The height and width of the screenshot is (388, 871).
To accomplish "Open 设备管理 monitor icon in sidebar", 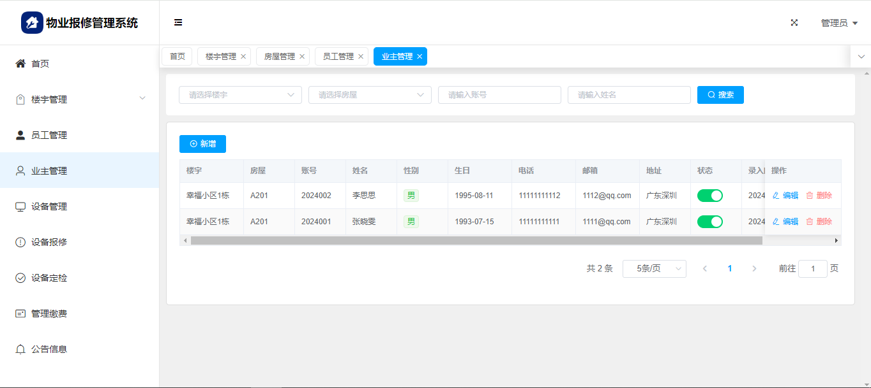I will pos(20,206).
